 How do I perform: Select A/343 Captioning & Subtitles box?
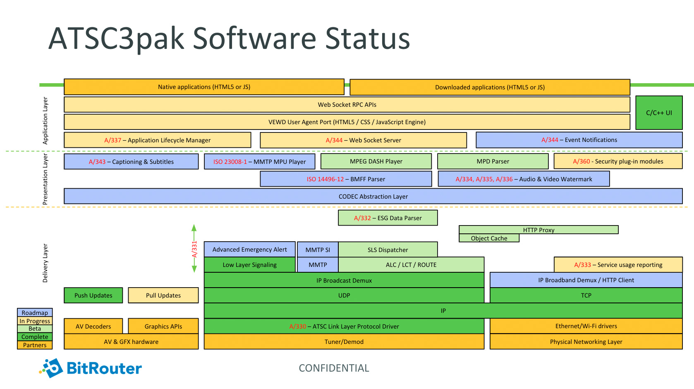(x=131, y=161)
